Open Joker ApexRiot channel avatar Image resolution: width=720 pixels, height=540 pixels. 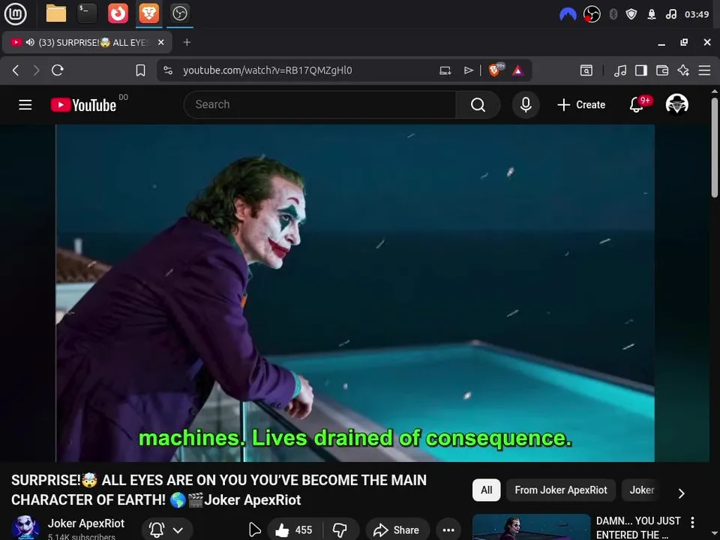(25, 527)
